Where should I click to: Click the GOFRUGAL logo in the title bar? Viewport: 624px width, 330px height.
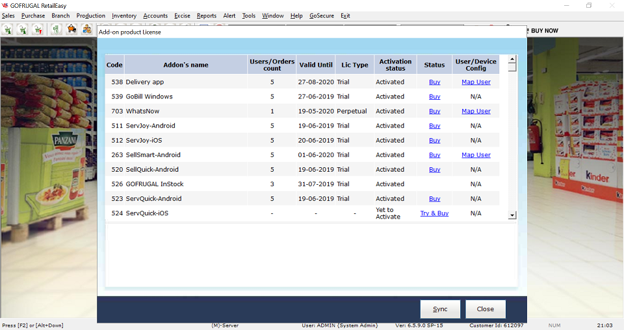pyautogui.click(x=5, y=5)
